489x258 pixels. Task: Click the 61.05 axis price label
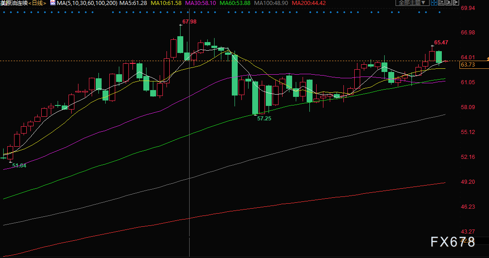click(468, 82)
